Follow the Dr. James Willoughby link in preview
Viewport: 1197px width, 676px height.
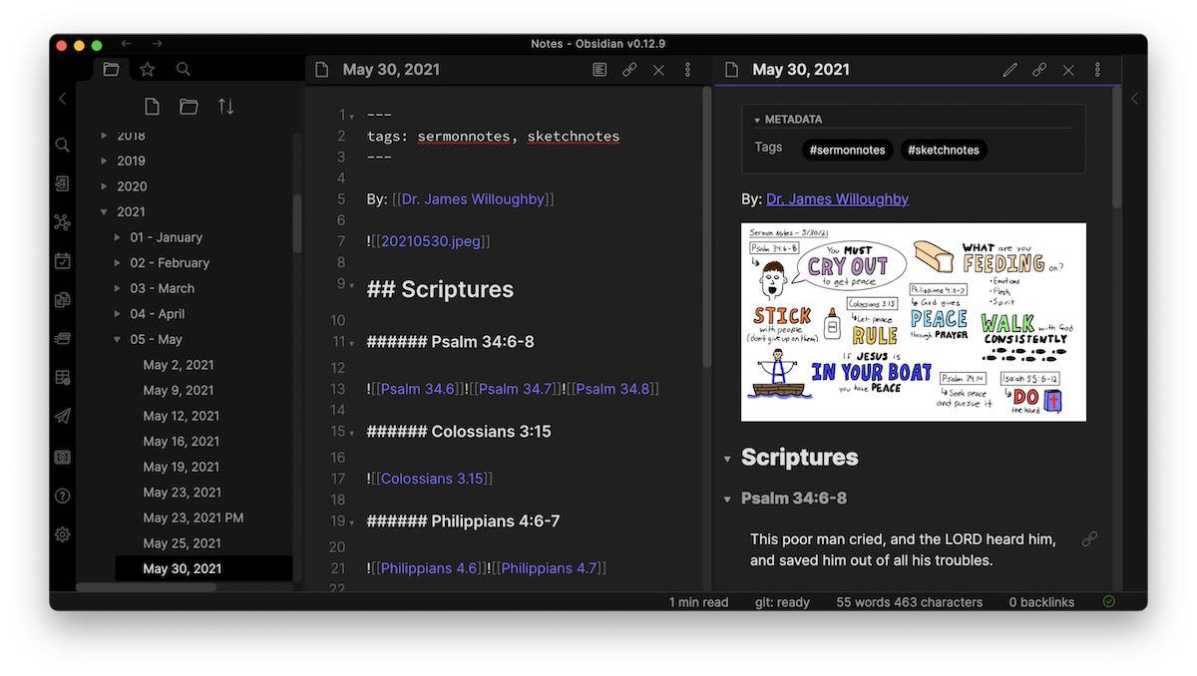837,199
